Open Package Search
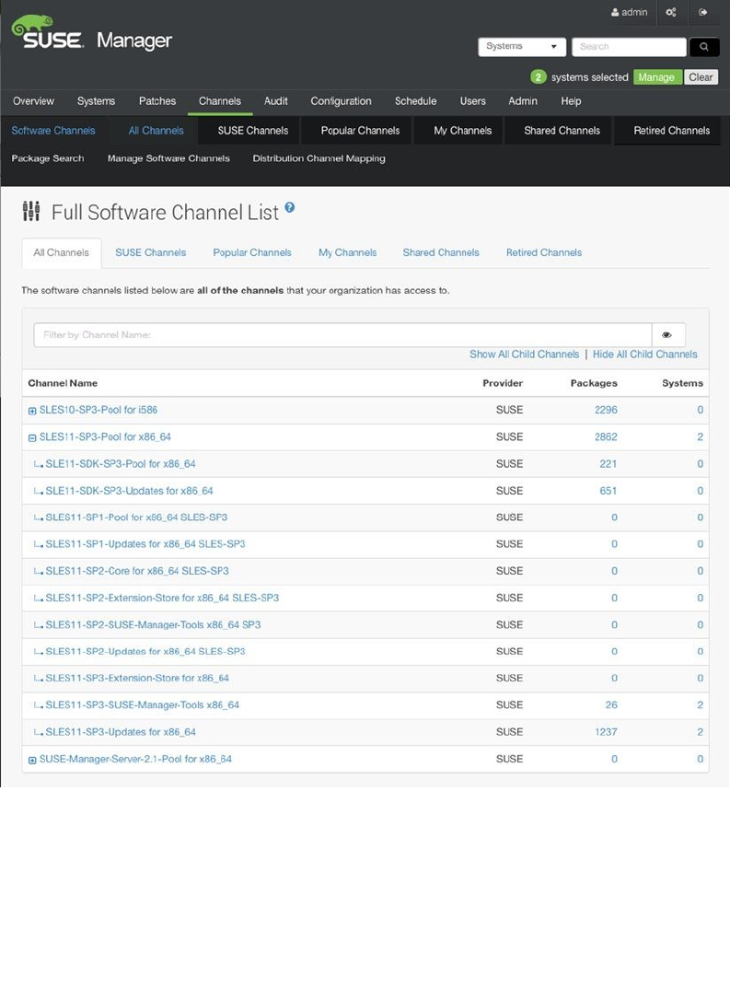Image resolution: width=730 pixels, height=989 pixels. (48, 158)
